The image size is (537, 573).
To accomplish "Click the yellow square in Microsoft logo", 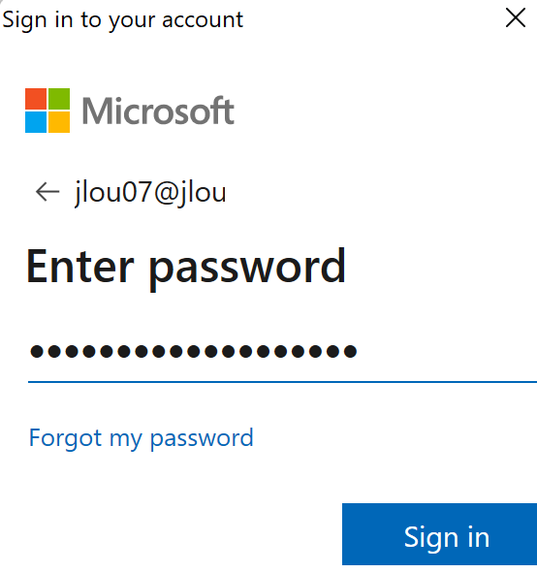I will point(59,122).
